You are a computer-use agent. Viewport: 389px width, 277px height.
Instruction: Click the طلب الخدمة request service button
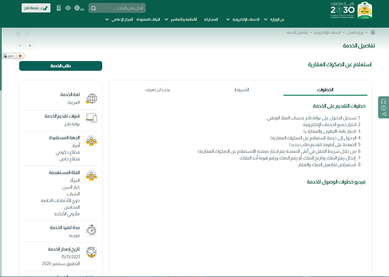click(61, 66)
